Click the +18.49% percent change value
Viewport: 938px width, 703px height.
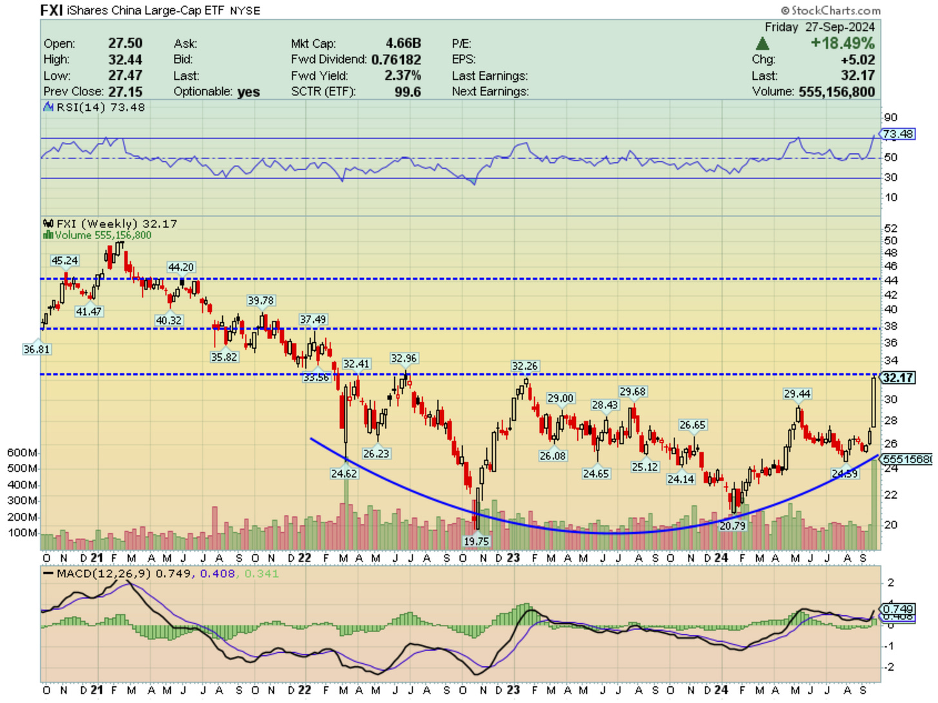click(x=843, y=43)
